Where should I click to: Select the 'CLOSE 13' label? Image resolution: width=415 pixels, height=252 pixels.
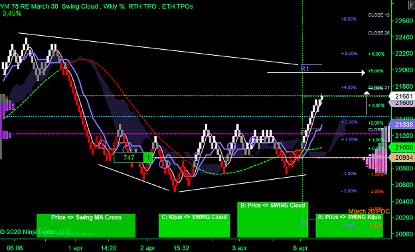[378, 15]
